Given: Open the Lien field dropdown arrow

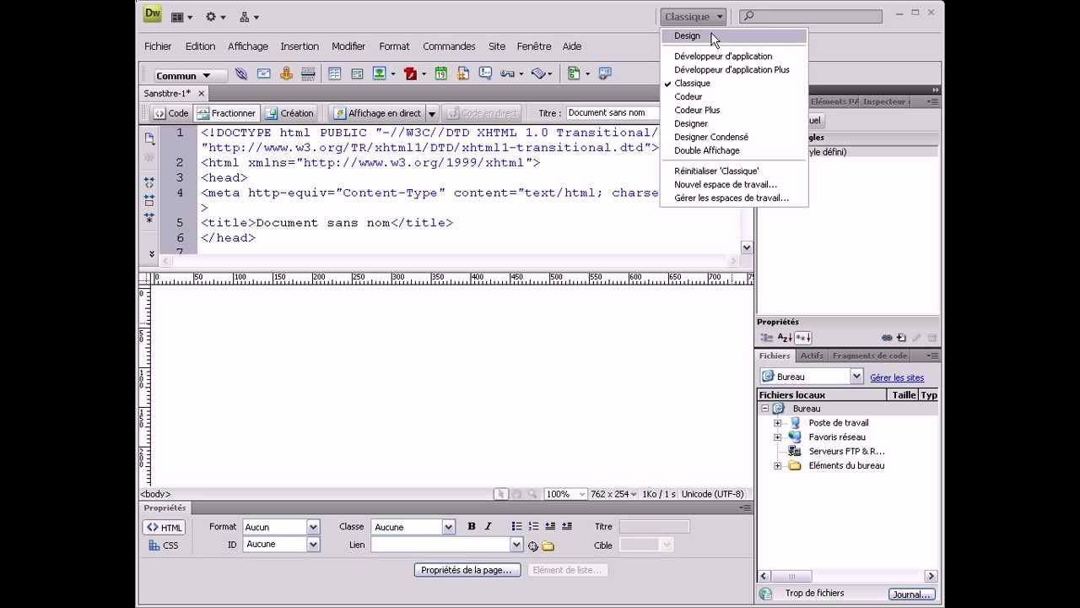Looking at the screenshot, I should 516,545.
